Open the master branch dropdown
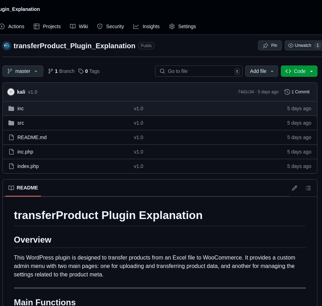The image size is (322, 306). 23,71
